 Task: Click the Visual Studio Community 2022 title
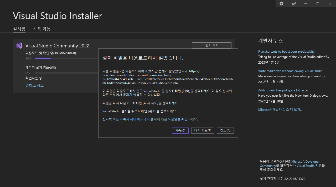58,46
